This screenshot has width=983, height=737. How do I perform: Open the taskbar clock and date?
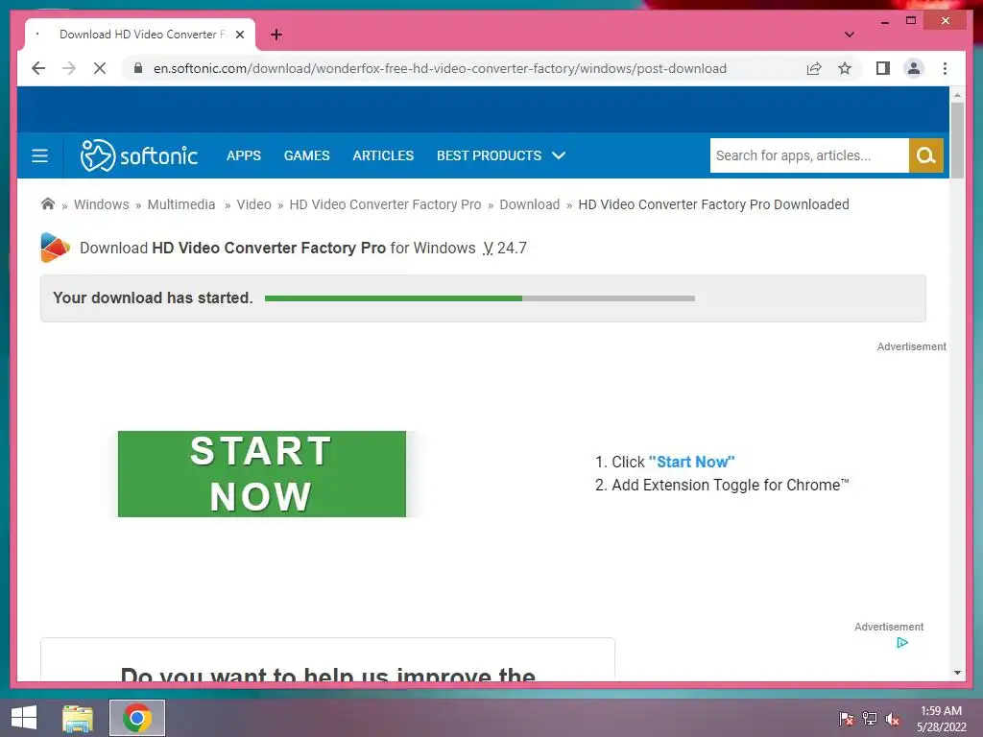coord(941,718)
